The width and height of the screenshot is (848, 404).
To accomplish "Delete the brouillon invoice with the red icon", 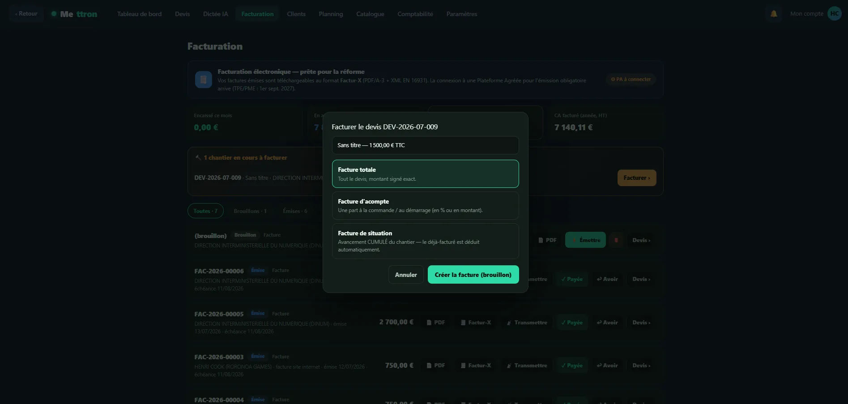I will point(616,240).
